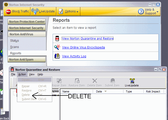Click the Norton Quarantine and Restore title icon
This screenshot has height=120, width=168.
[12, 69]
